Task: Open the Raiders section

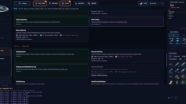Action: 79,3
